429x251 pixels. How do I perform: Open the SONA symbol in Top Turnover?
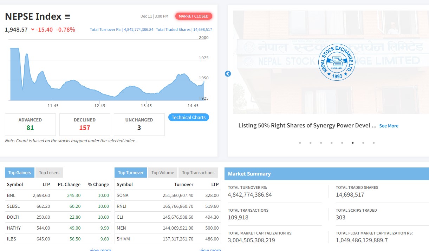[123, 195]
